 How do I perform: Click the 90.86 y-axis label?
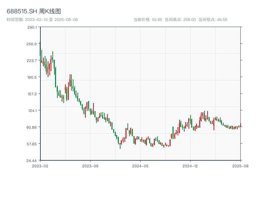coord(32,127)
